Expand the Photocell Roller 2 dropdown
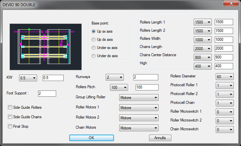This screenshot has width=241, height=146. (x=225, y=94)
